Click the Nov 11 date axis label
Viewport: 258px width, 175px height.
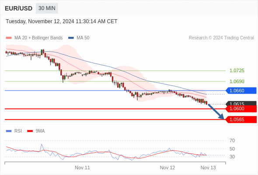pyautogui.click(x=83, y=168)
